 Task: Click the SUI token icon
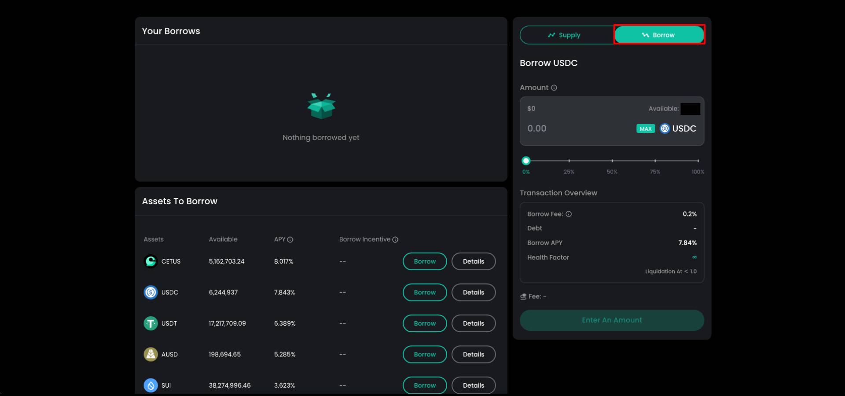(151, 385)
